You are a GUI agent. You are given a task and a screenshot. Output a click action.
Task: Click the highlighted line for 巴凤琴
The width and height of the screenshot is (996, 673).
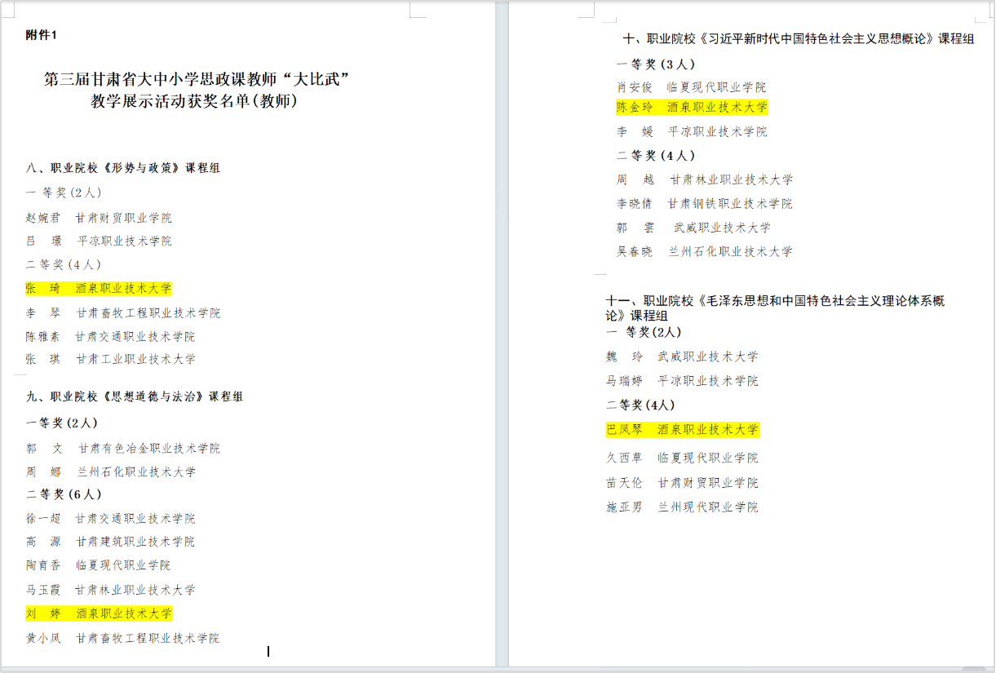[x=682, y=429]
